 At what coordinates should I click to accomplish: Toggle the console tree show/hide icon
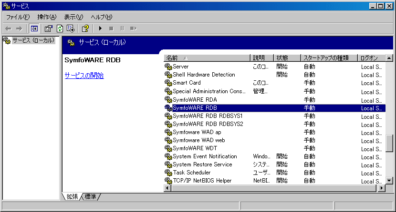(x=34, y=29)
